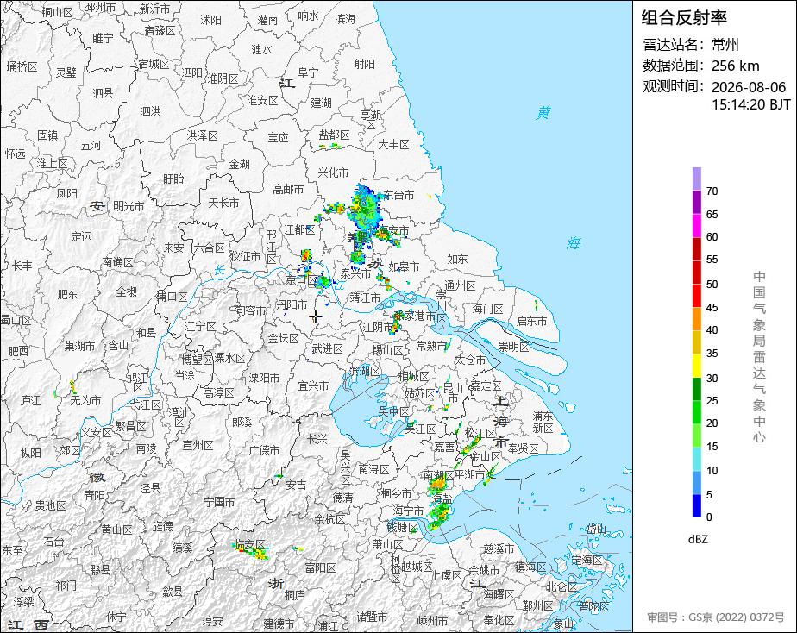
Task: Click the 组合反射率 title
Action: (x=684, y=18)
